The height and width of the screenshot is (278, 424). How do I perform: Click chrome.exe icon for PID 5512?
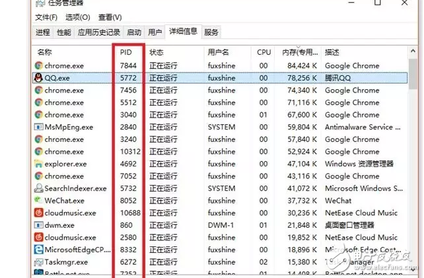(38, 102)
